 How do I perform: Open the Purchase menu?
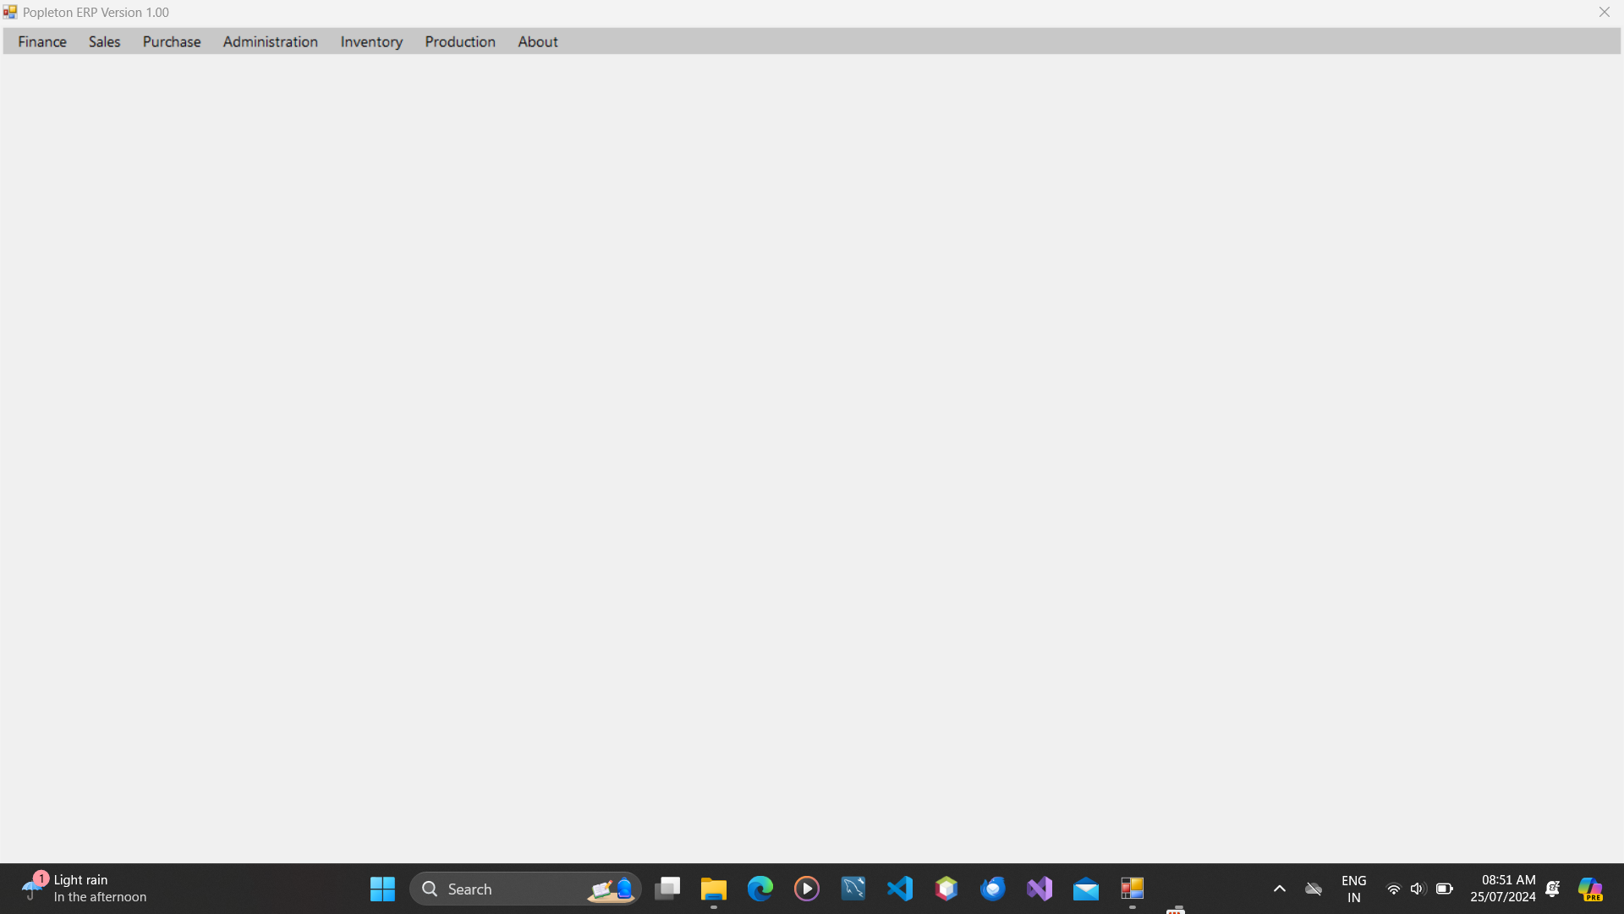pyautogui.click(x=172, y=41)
